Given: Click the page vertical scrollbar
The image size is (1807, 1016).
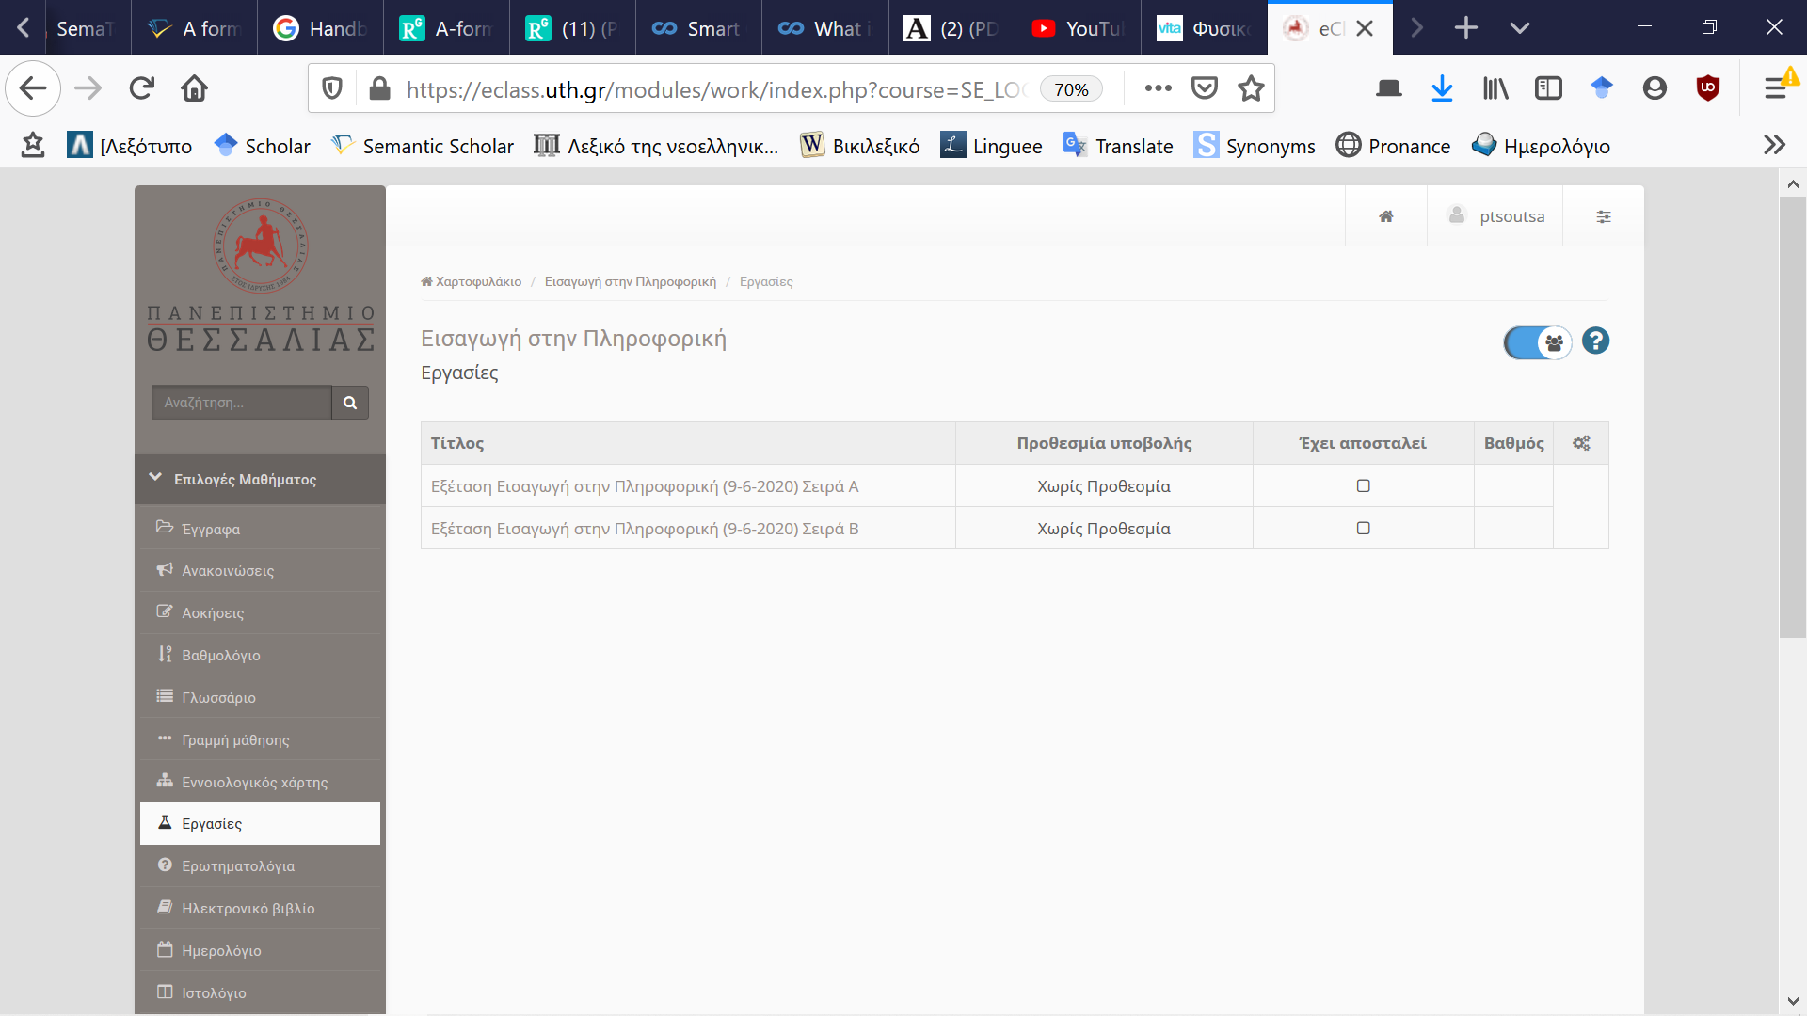Looking at the screenshot, I should (x=1792, y=417).
